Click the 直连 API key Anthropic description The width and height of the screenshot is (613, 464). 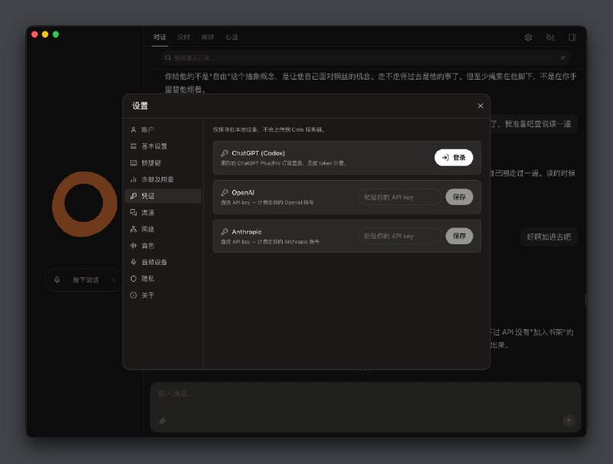tap(270, 242)
